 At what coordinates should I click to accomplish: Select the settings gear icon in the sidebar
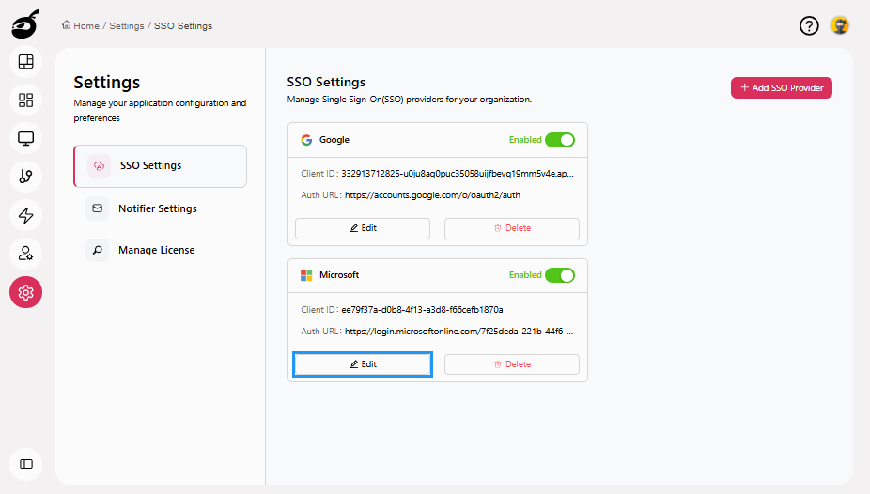25,292
